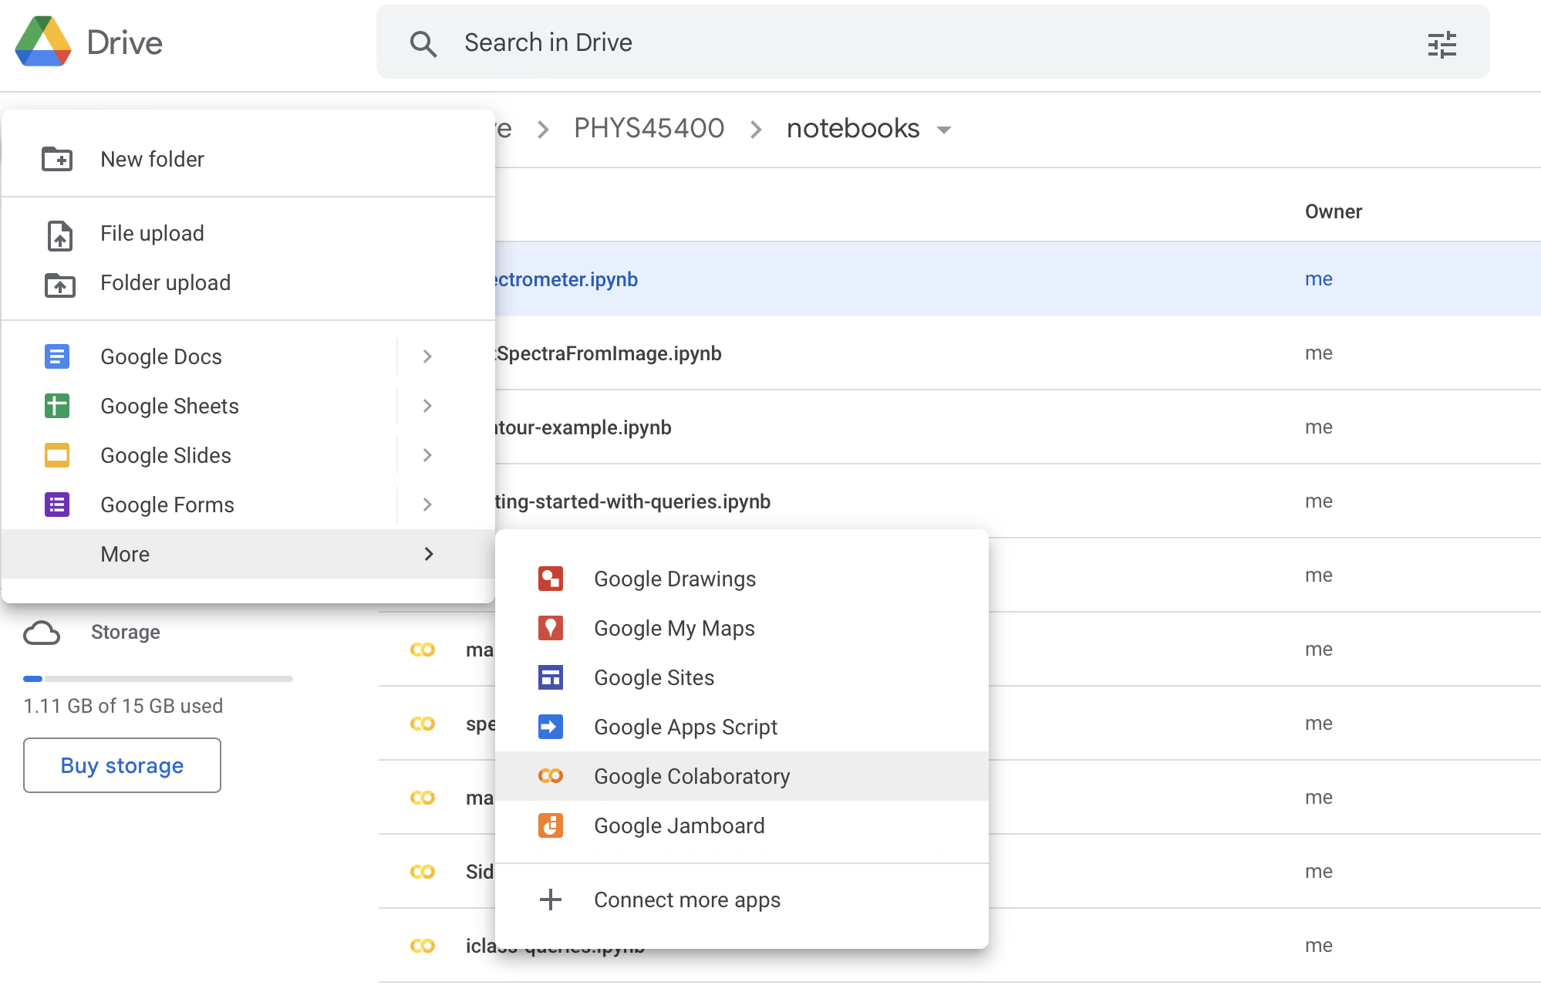Image resolution: width=1541 pixels, height=989 pixels.
Task: Select Google Apps Script from the submenu
Action: pos(742,727)
